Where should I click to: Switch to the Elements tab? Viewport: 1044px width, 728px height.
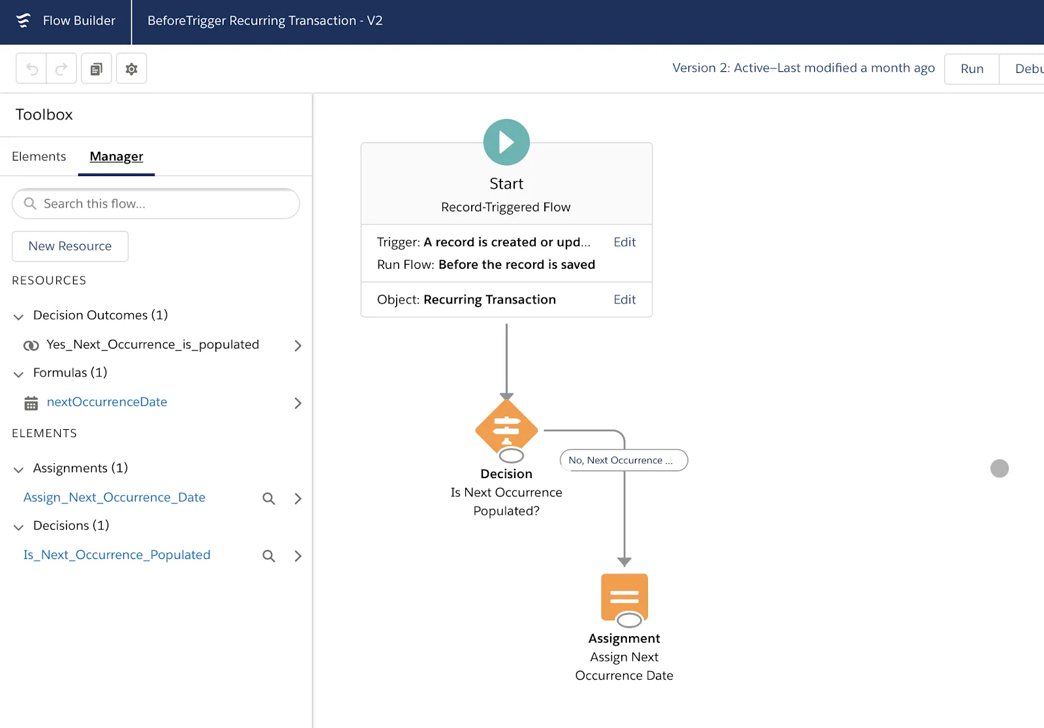pos(39,157)
